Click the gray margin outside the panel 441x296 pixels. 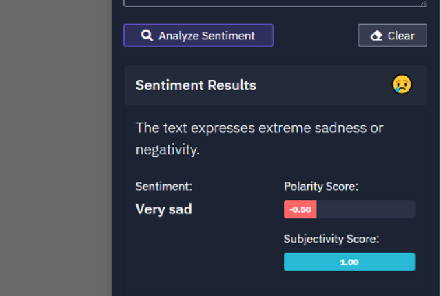pos(56,148)
